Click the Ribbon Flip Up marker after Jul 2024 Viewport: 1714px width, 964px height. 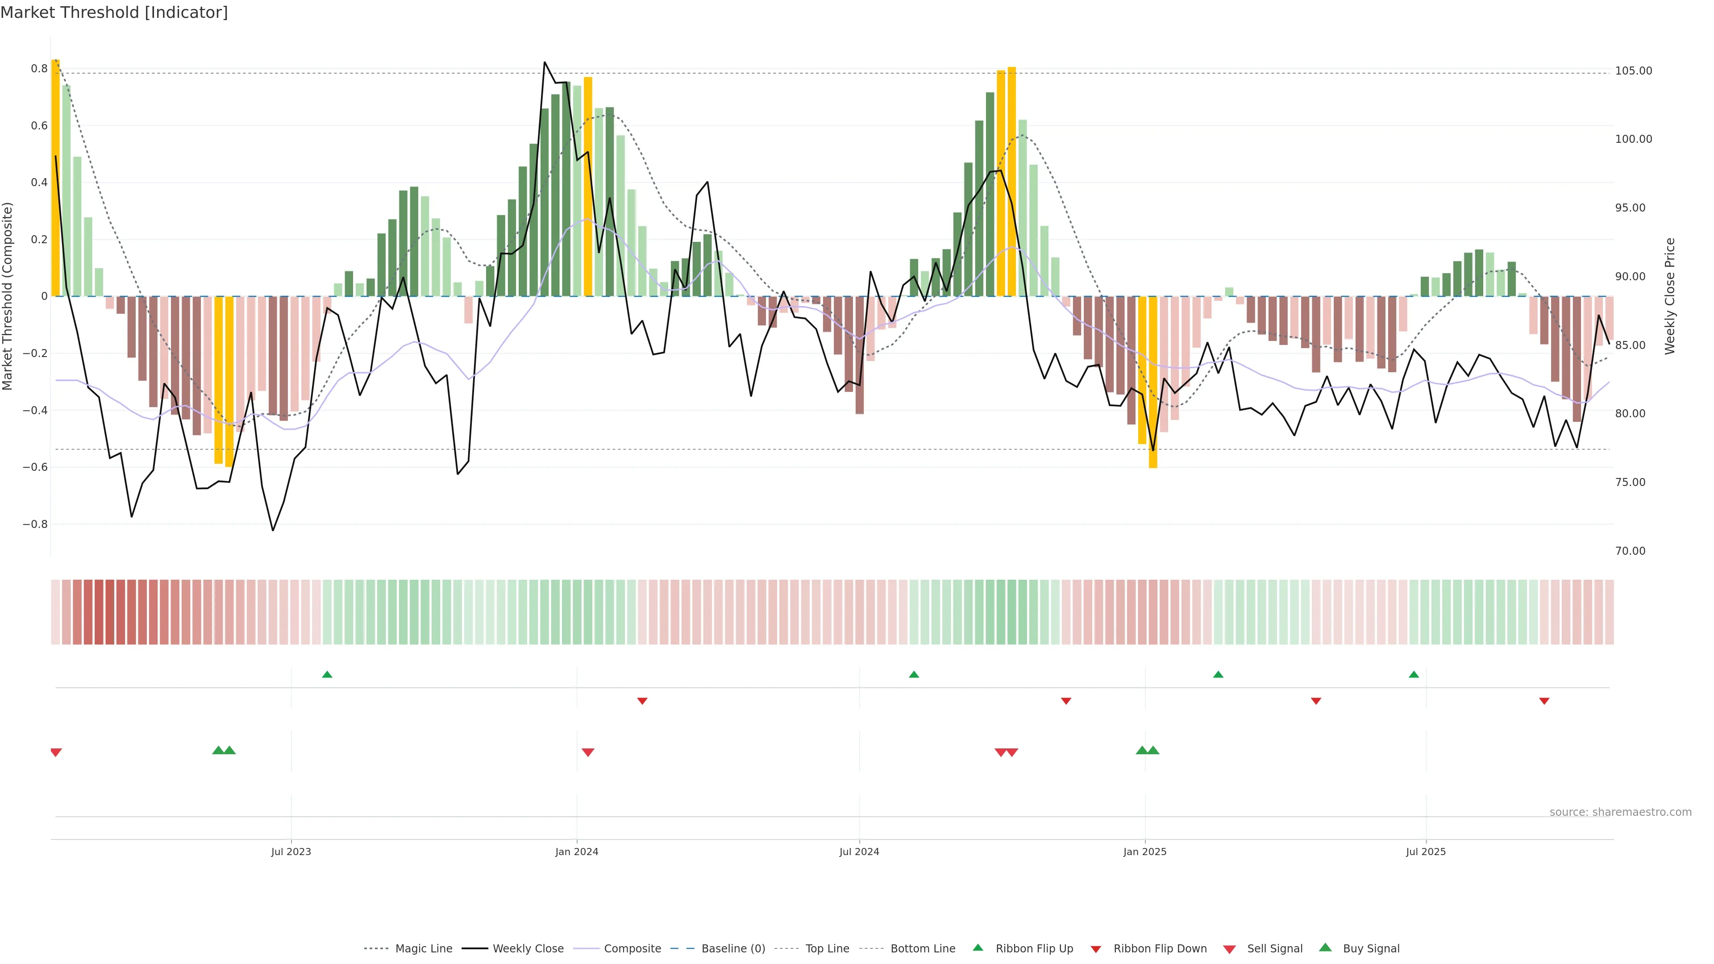(x=914, y=675)
